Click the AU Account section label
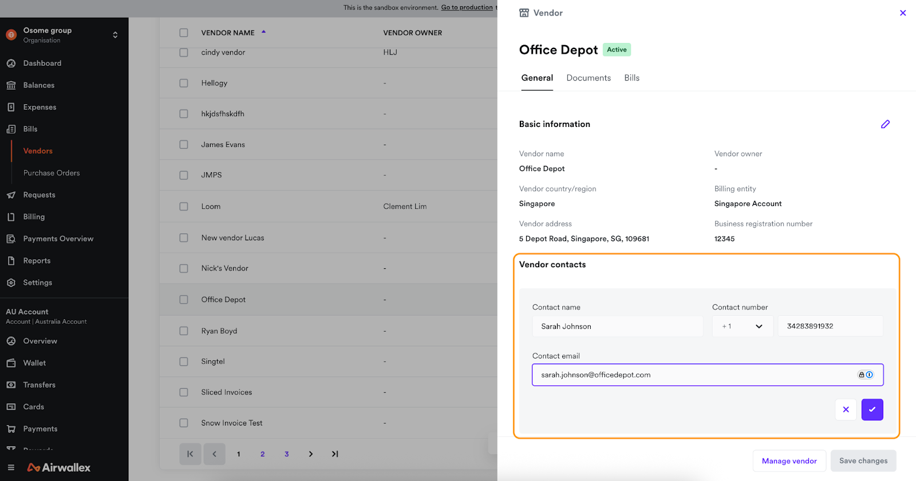Screen dimensions: 916x481 click(x=27, y=312)
